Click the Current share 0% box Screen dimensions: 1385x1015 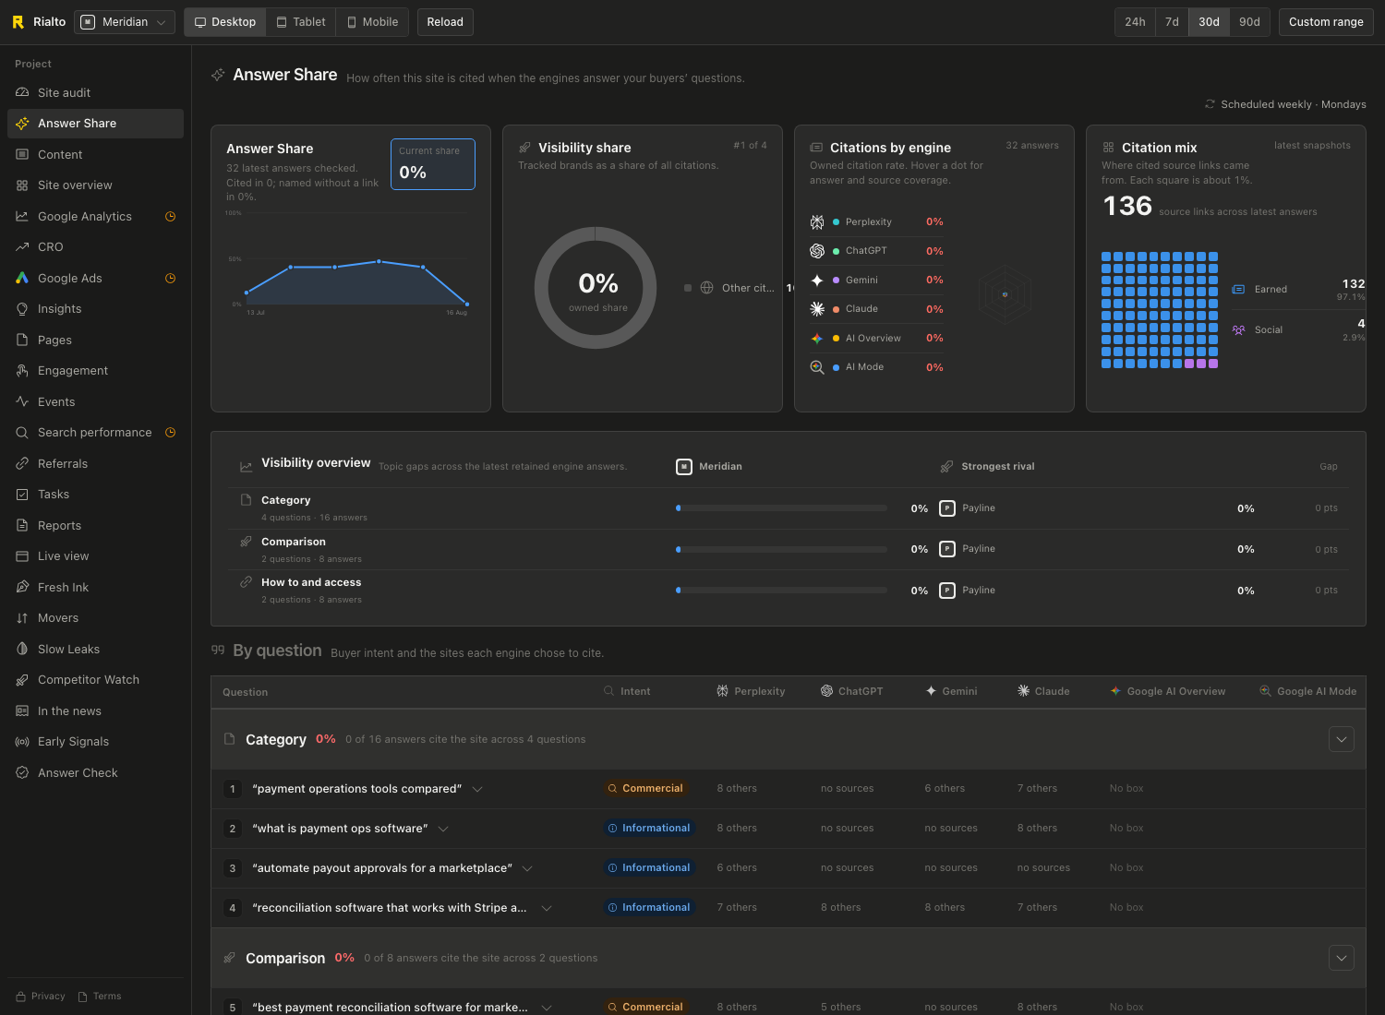click(433, 164)
